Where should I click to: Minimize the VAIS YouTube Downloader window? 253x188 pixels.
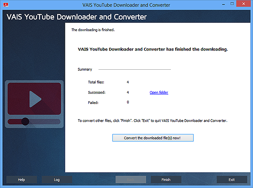tap(223, 4)
